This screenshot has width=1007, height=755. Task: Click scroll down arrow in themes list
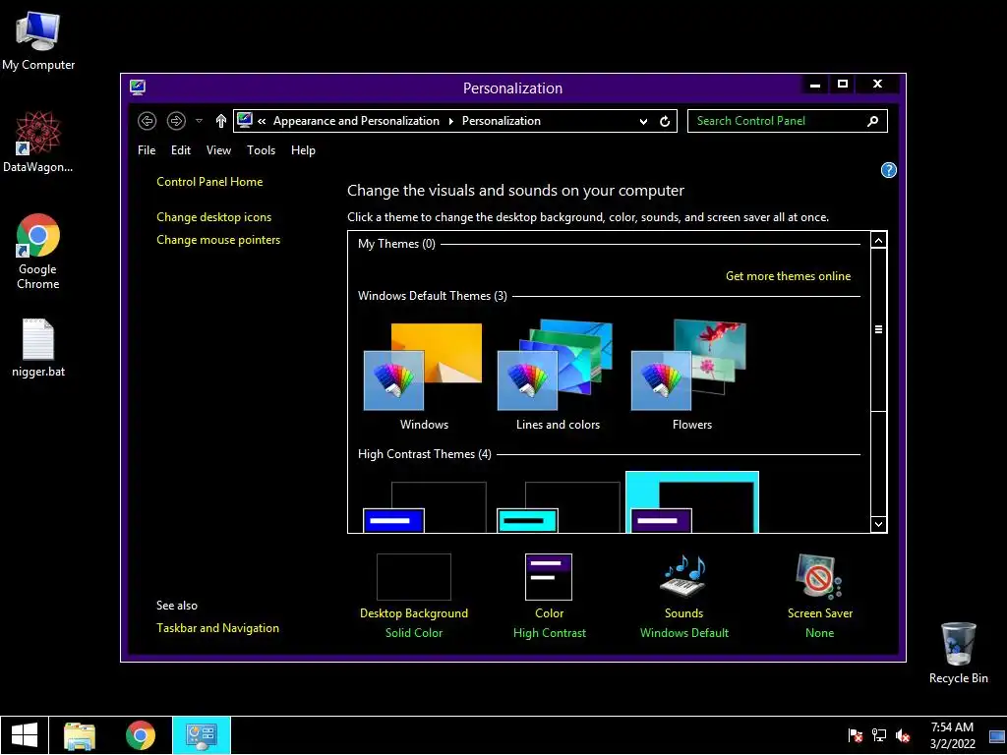click(x=878, y=525)
